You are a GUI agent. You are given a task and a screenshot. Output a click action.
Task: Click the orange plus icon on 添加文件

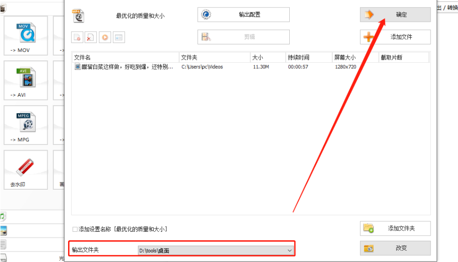[x=369, y=37]
